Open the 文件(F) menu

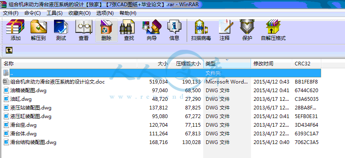click(x=11, y=13)
